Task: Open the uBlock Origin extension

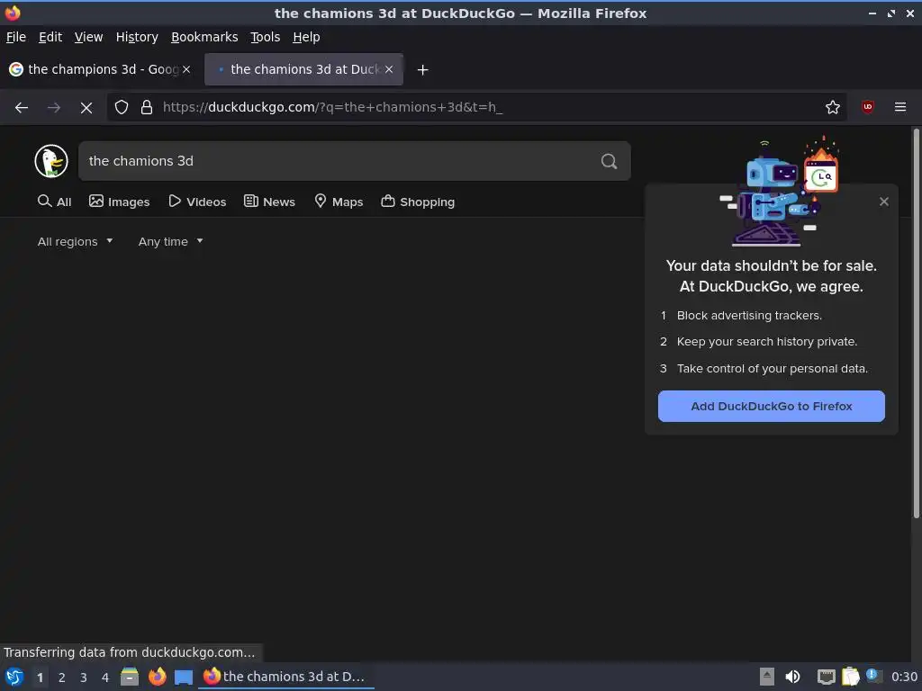Action: (x=867, y=107)
